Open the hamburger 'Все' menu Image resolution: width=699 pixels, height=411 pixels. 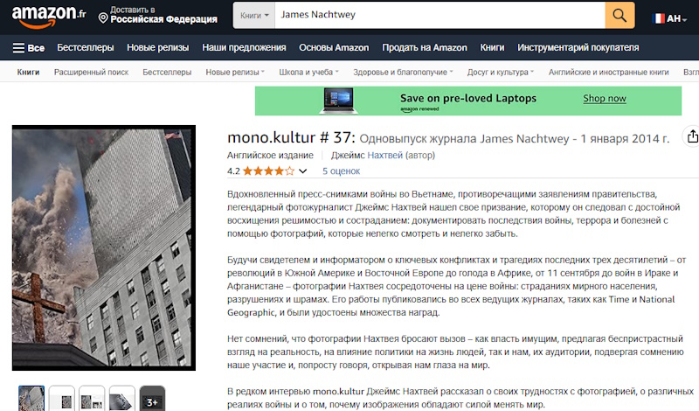pyautogui.click(x=29, y=48)
